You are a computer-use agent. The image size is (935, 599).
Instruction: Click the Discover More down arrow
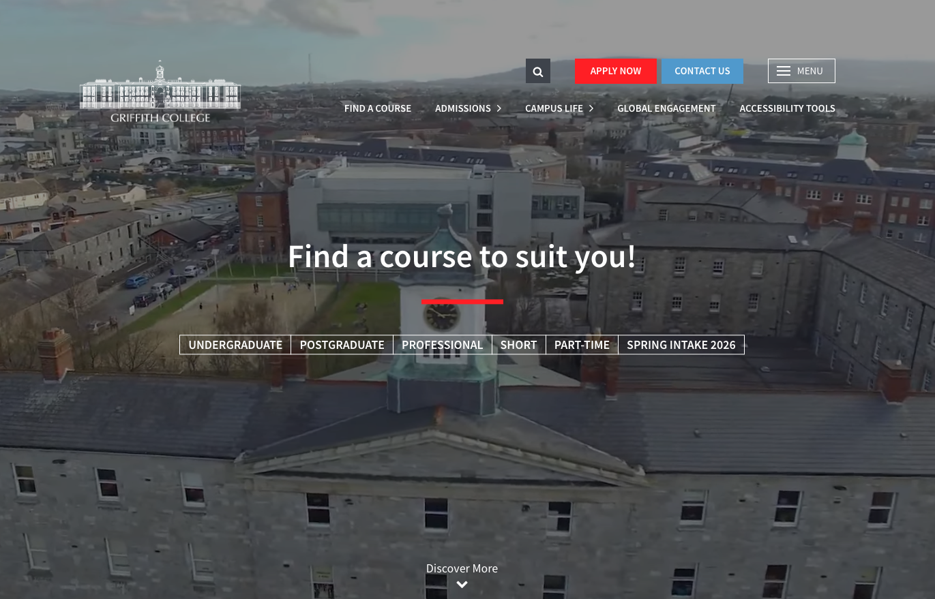(x=462, y=585)
